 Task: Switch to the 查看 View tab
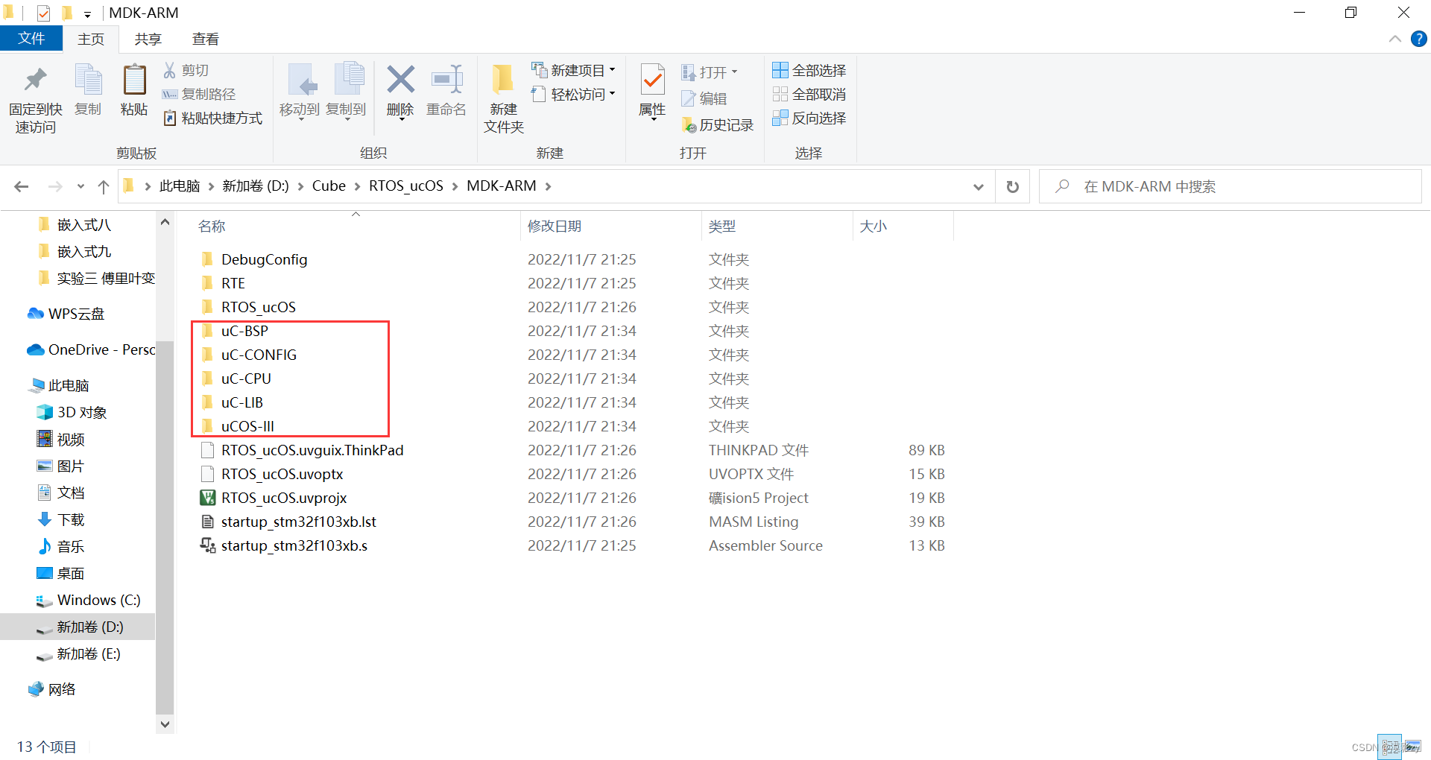coord(206,39)
